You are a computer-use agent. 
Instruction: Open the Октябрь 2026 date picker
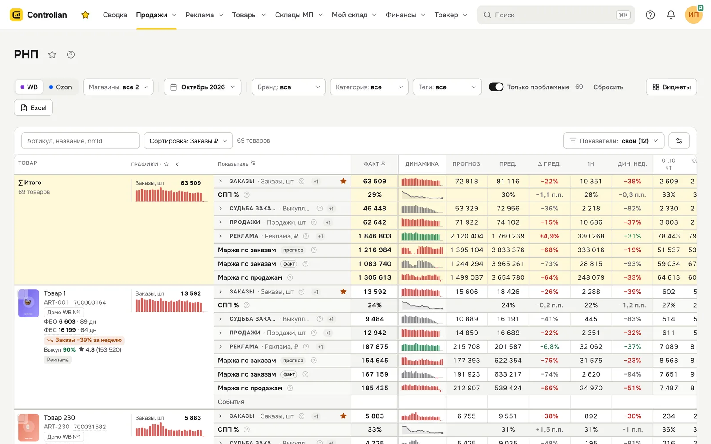[203, 87]
